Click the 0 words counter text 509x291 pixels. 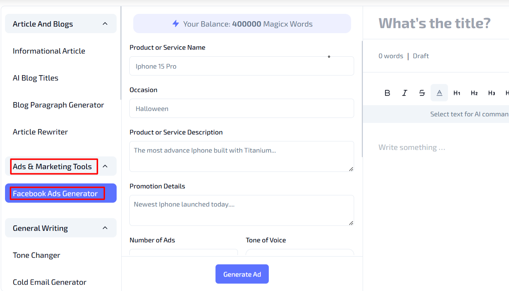click(x=391, y=56)
